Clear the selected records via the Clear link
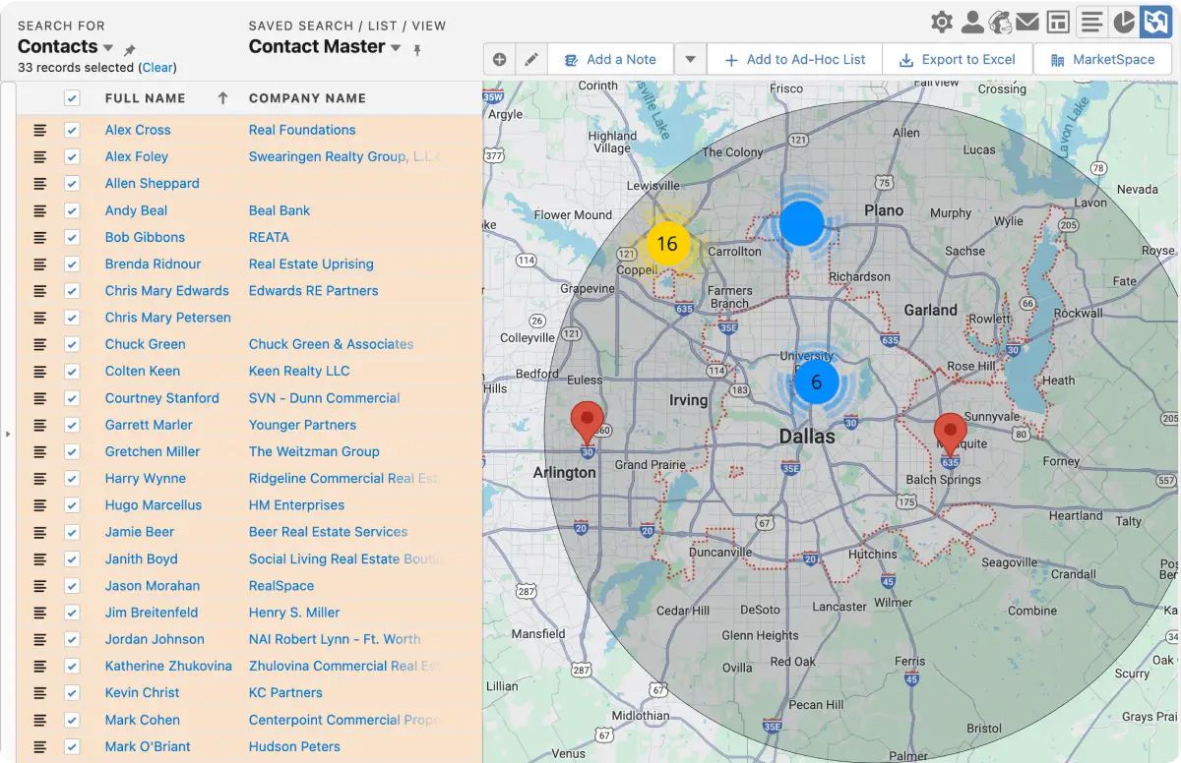Screen dimensions: 1181x763 157,68
